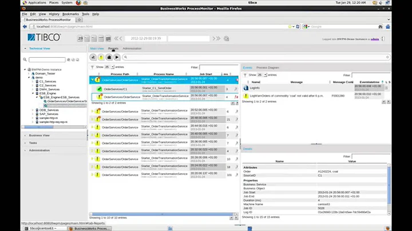Image resolution: width=412 pixels, height=231 pixels.
Task: Click the jobs table Filter input field
Action: pos(219,67)
